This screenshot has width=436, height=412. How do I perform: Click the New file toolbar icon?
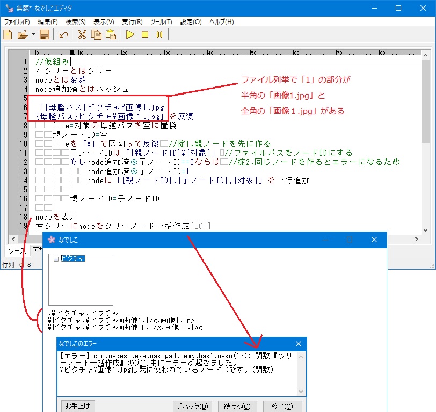point(8,34)
